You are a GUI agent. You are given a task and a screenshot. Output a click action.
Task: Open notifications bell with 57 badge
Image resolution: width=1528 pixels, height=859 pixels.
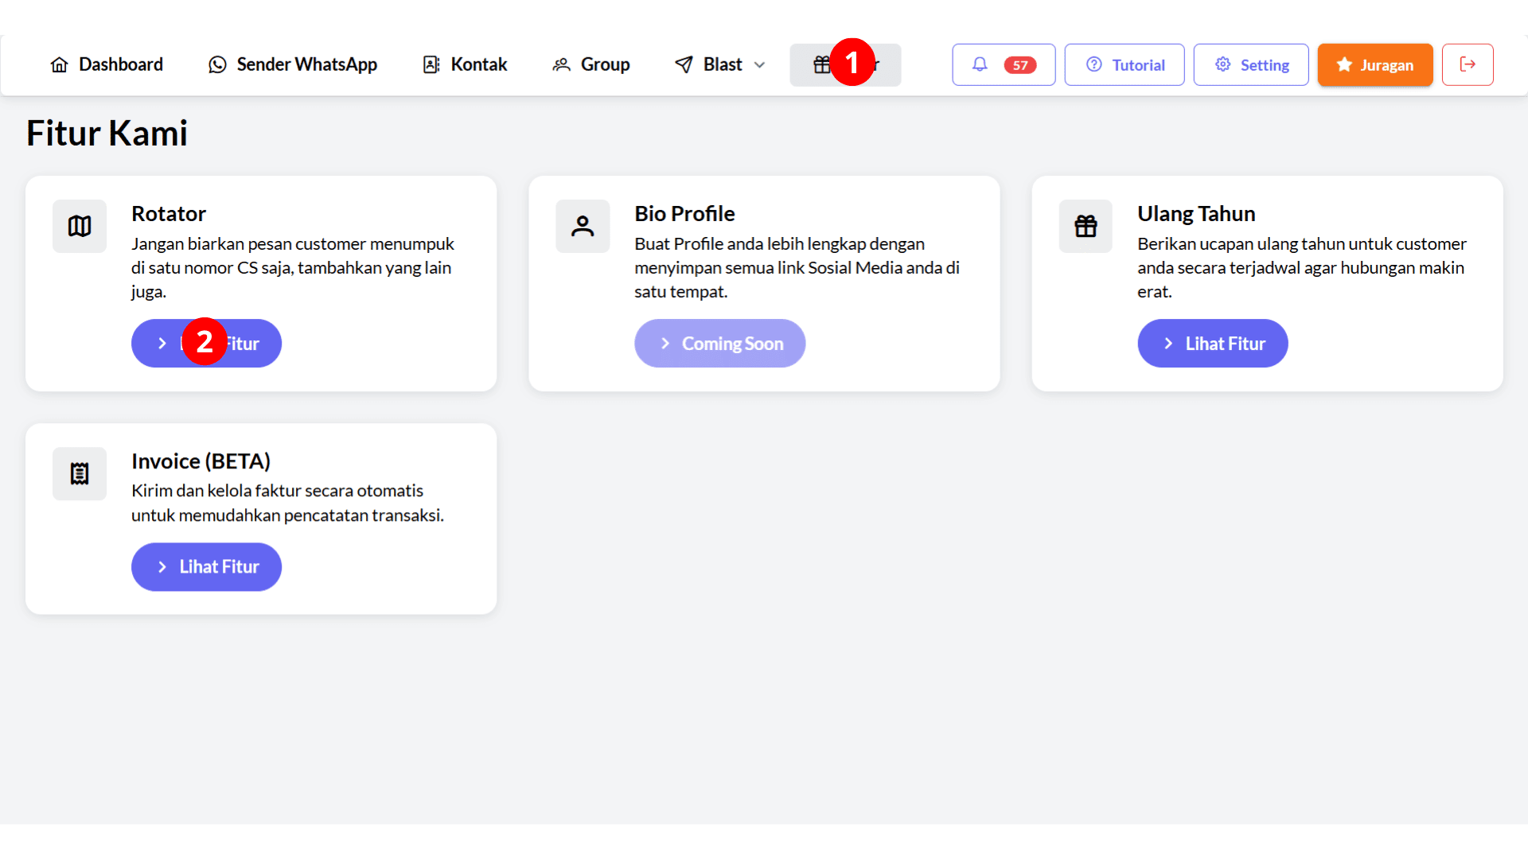[1004, 64]
